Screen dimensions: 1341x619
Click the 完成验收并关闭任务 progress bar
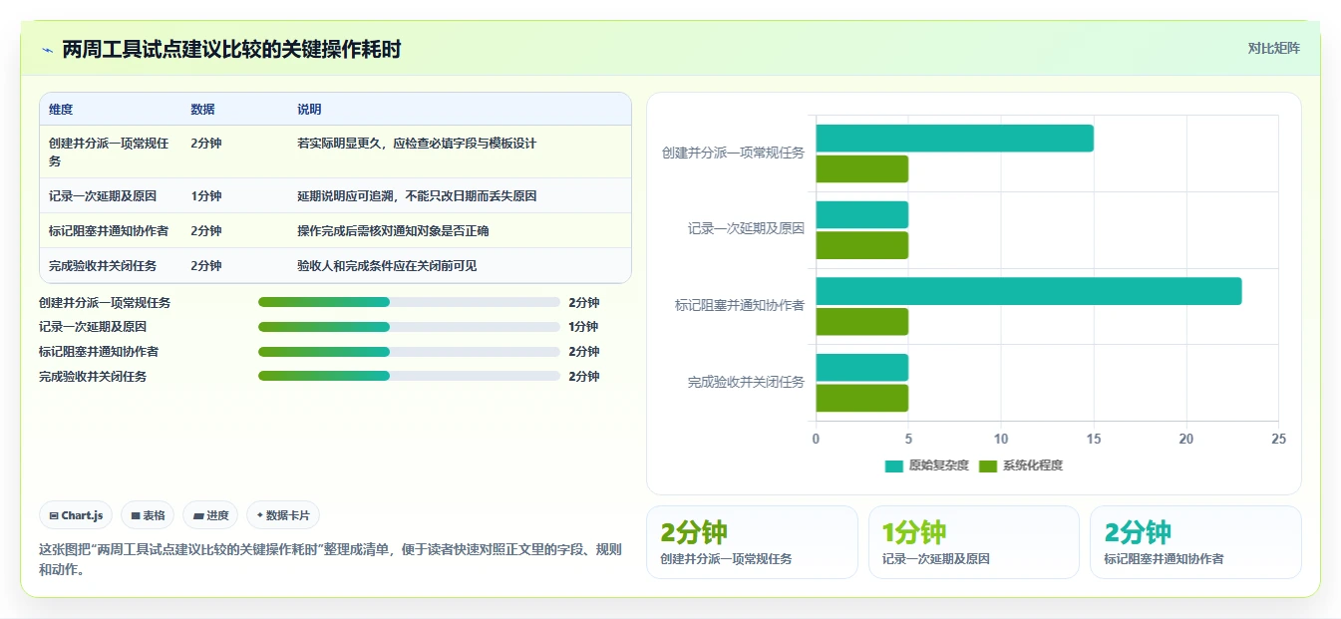[x=409, y=377]
